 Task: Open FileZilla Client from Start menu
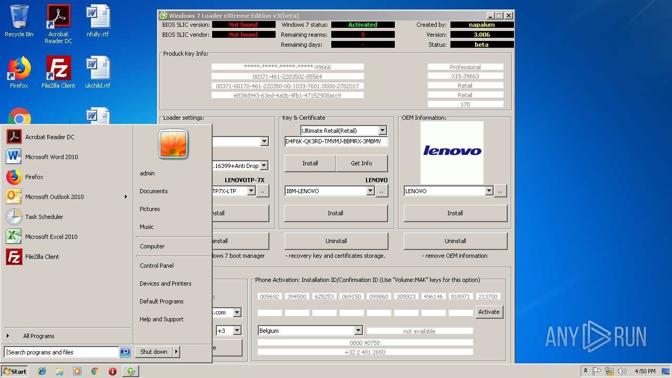[x=67, y=257]
